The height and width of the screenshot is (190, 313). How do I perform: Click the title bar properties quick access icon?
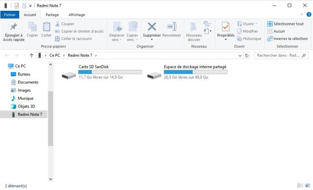pos(17,5)
